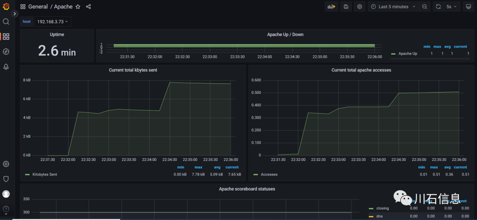Image resolution: width=477 pixels, height=220 pixels.
Task: Open the Last 5 minutes time picker
Action: pyautogui.click(x=393, y=7)
